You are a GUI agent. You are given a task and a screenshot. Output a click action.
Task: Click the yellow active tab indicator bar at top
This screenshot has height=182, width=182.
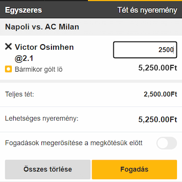[x=135, y=0]
